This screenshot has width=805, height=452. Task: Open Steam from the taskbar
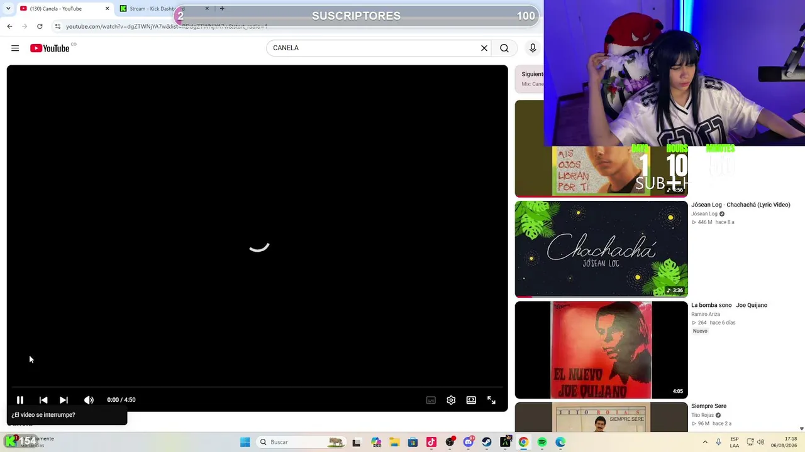click(x=487, y=442)
